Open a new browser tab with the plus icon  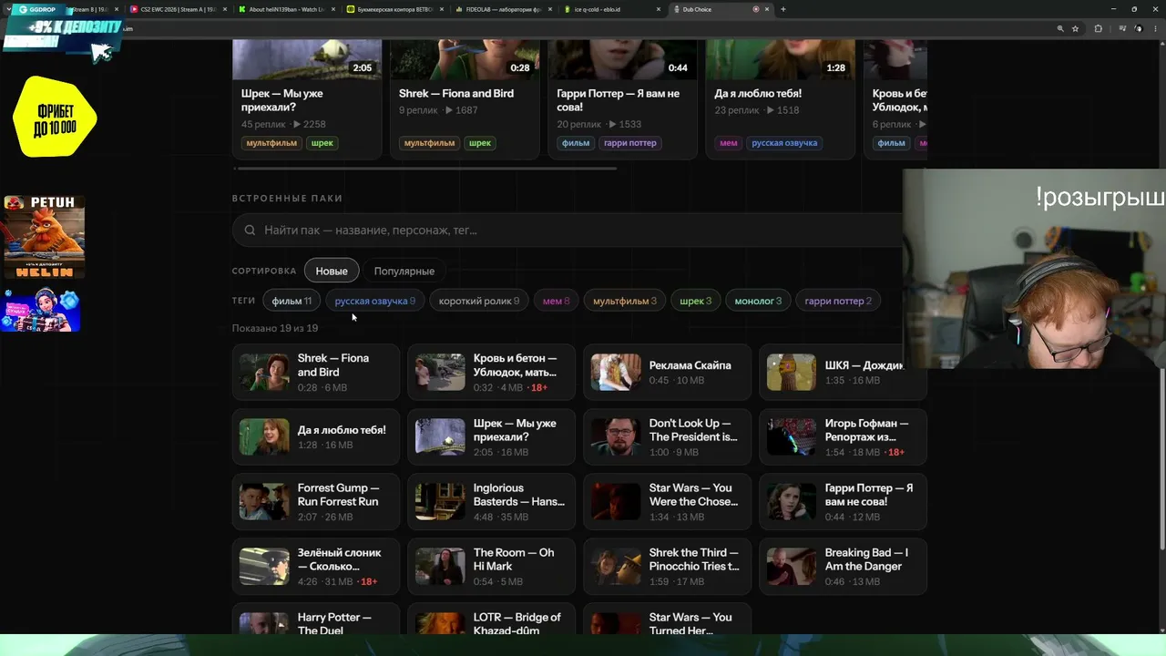(x=783, y=9)
